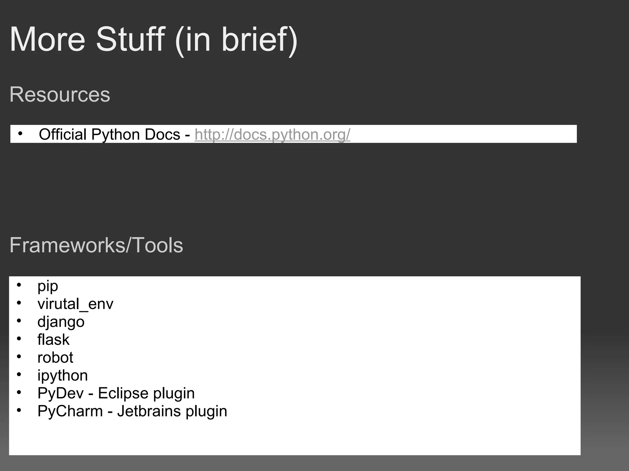Image resolution: width=629 pixels, height=471 pixels.
Task: Select the "Resources" heading
Action: click(60, 94)
